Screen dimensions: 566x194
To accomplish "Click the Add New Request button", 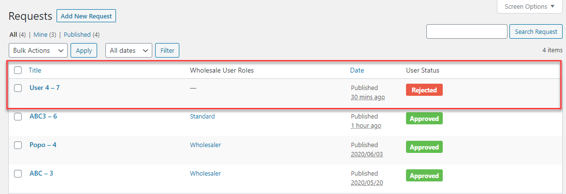I will point(86,16).
